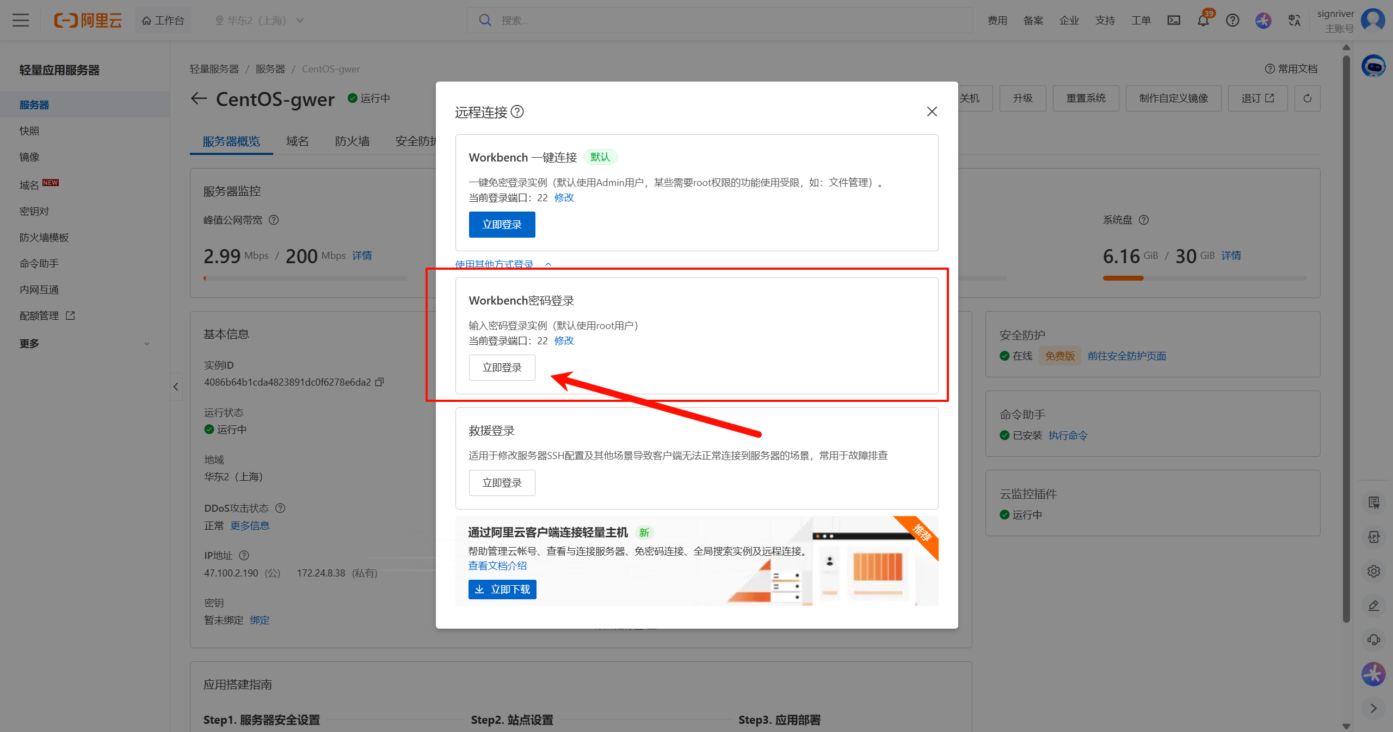This screenshot has height=732, width=1393.
Task: Open the 华东2（上海） region dropdown
Action: pos(259,20)
